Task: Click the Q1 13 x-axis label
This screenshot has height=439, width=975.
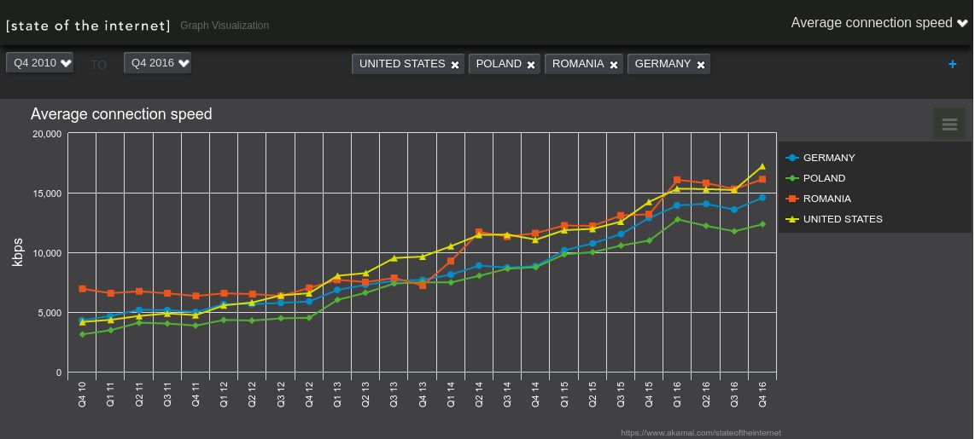Action: coord(337,394)
